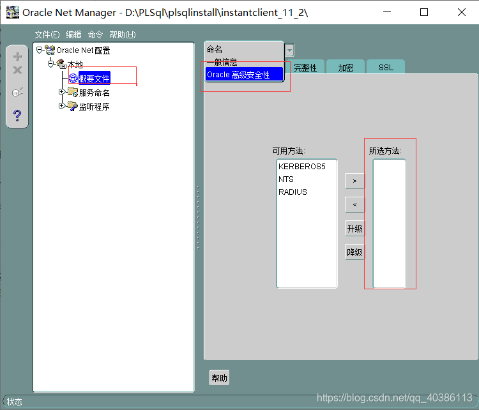Select the 服务命名 tree item
479x410 pixels.
coord(94,92)
